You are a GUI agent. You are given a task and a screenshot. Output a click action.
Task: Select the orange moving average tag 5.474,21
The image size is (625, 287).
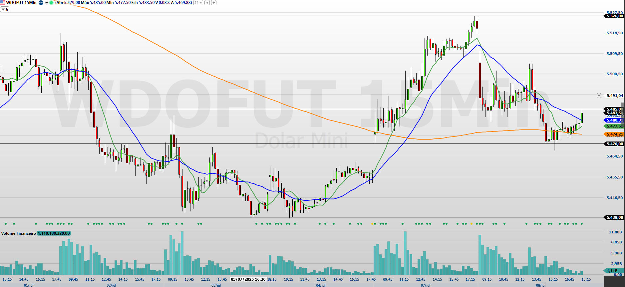pos(613,134)
